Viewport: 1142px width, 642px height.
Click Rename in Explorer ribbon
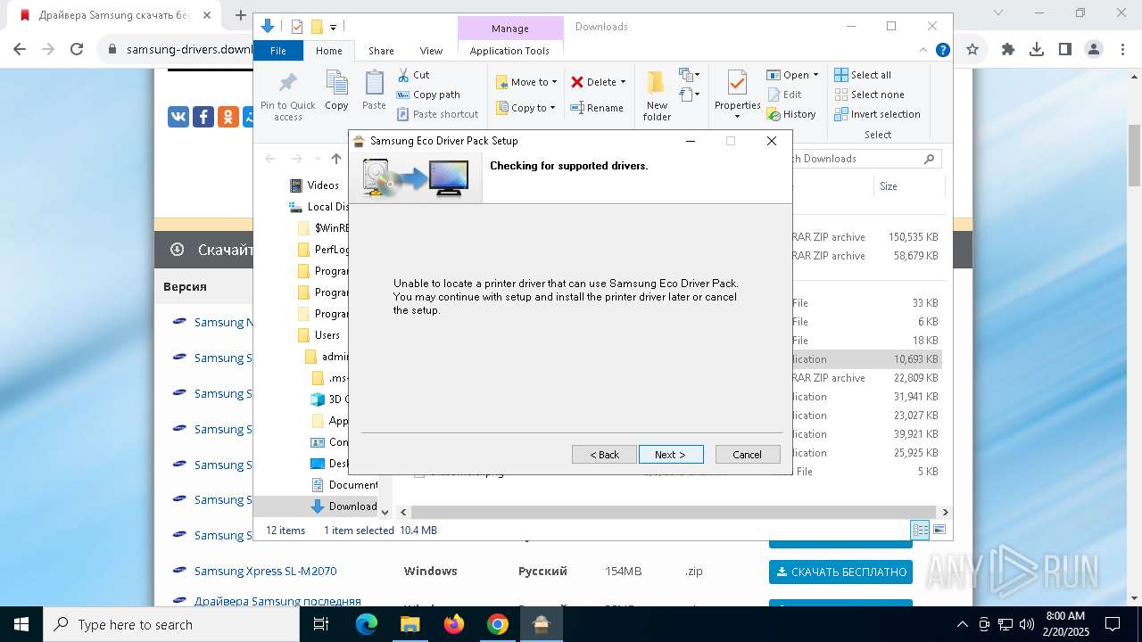pyautogui.click(x=597, y=108)
